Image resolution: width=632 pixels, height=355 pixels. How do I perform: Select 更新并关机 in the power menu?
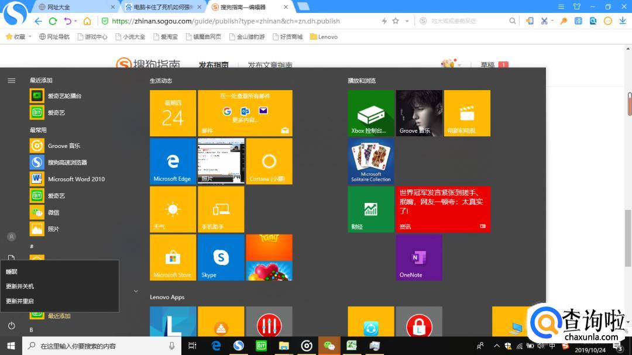point(60,286)
